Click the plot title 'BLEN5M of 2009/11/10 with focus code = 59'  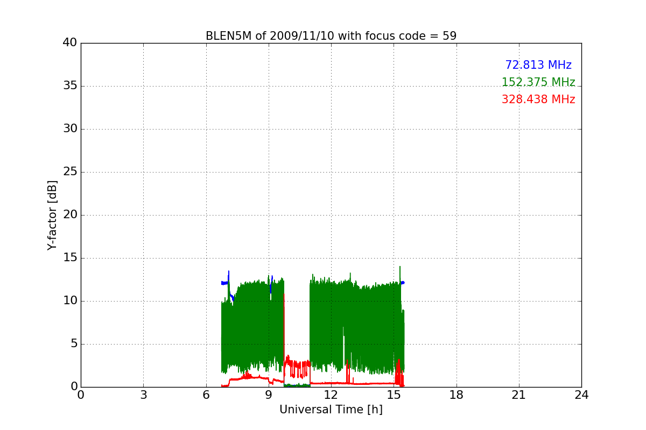point(331,36)
